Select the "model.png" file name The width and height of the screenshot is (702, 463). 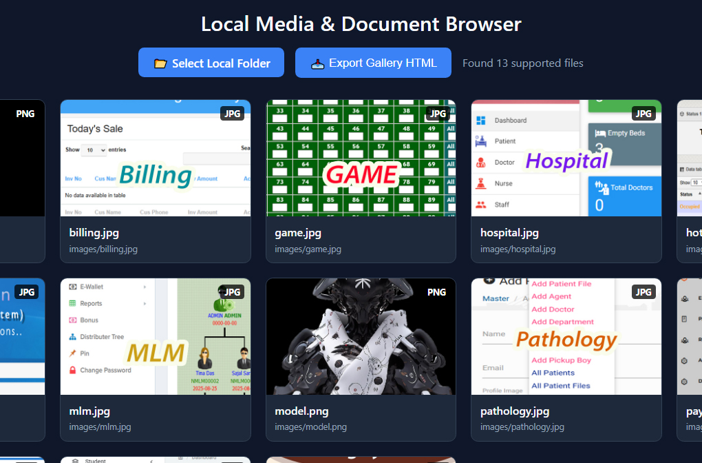(x=301, y=411)
